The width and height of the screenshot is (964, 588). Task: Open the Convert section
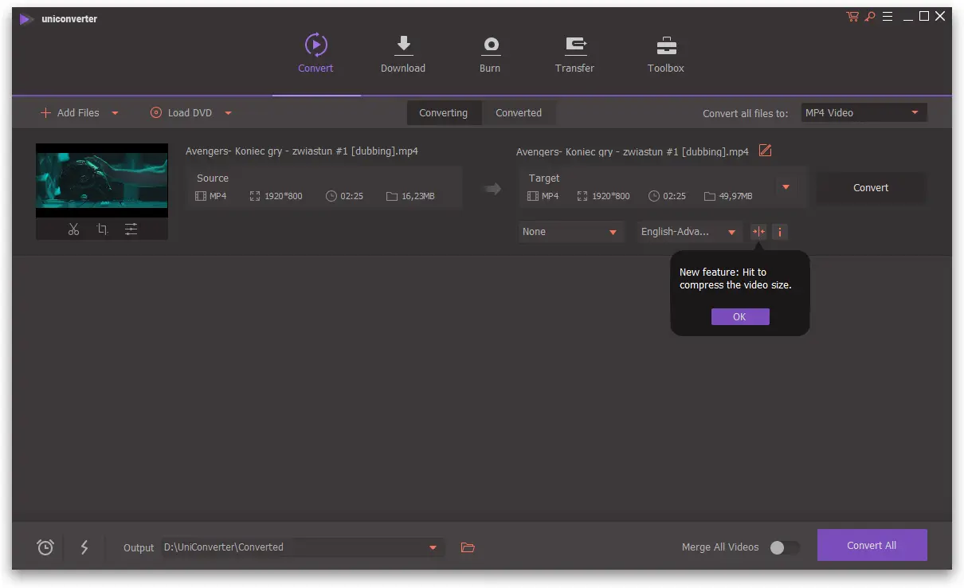point(315,54)
